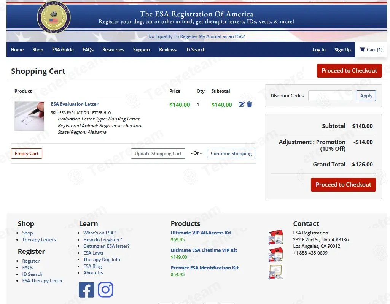This screenshot has width=390, height=304.
Task: Click the phone number +1 888-435-0899
Action: (310, 253)
